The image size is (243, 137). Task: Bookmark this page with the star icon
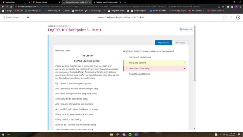click(x=223, y=7)
